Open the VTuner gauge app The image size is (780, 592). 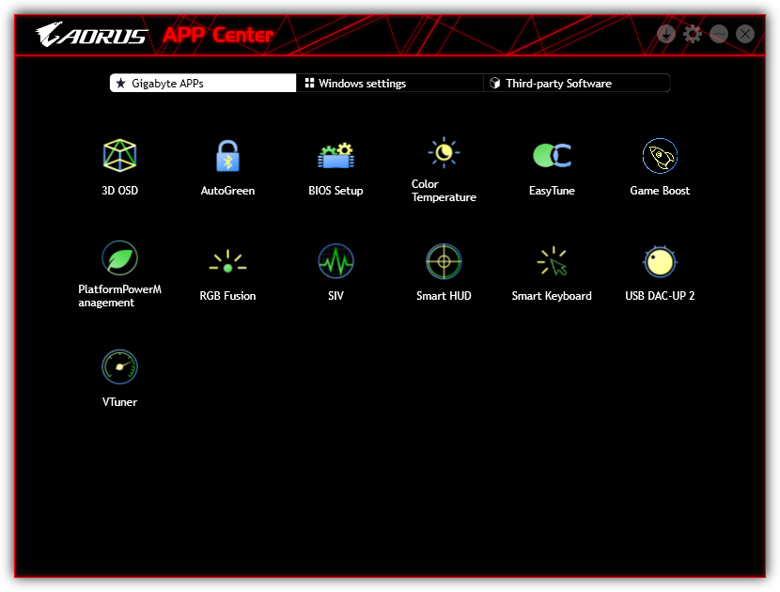click(119, 367)
